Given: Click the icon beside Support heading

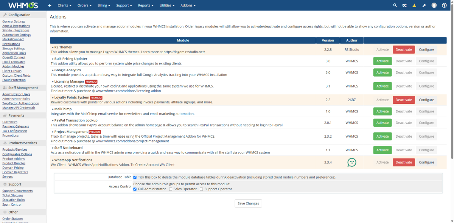Looking at the screenshot, I should click(x=5, y=185).
